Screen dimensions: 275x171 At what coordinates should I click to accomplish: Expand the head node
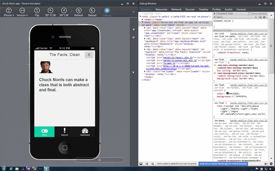pos(143,20)
